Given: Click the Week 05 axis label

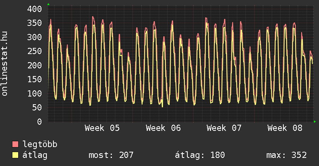Looking at the screenshot, I should point(102,128).
